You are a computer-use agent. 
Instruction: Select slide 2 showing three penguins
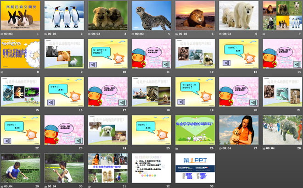tap(64, 16)
